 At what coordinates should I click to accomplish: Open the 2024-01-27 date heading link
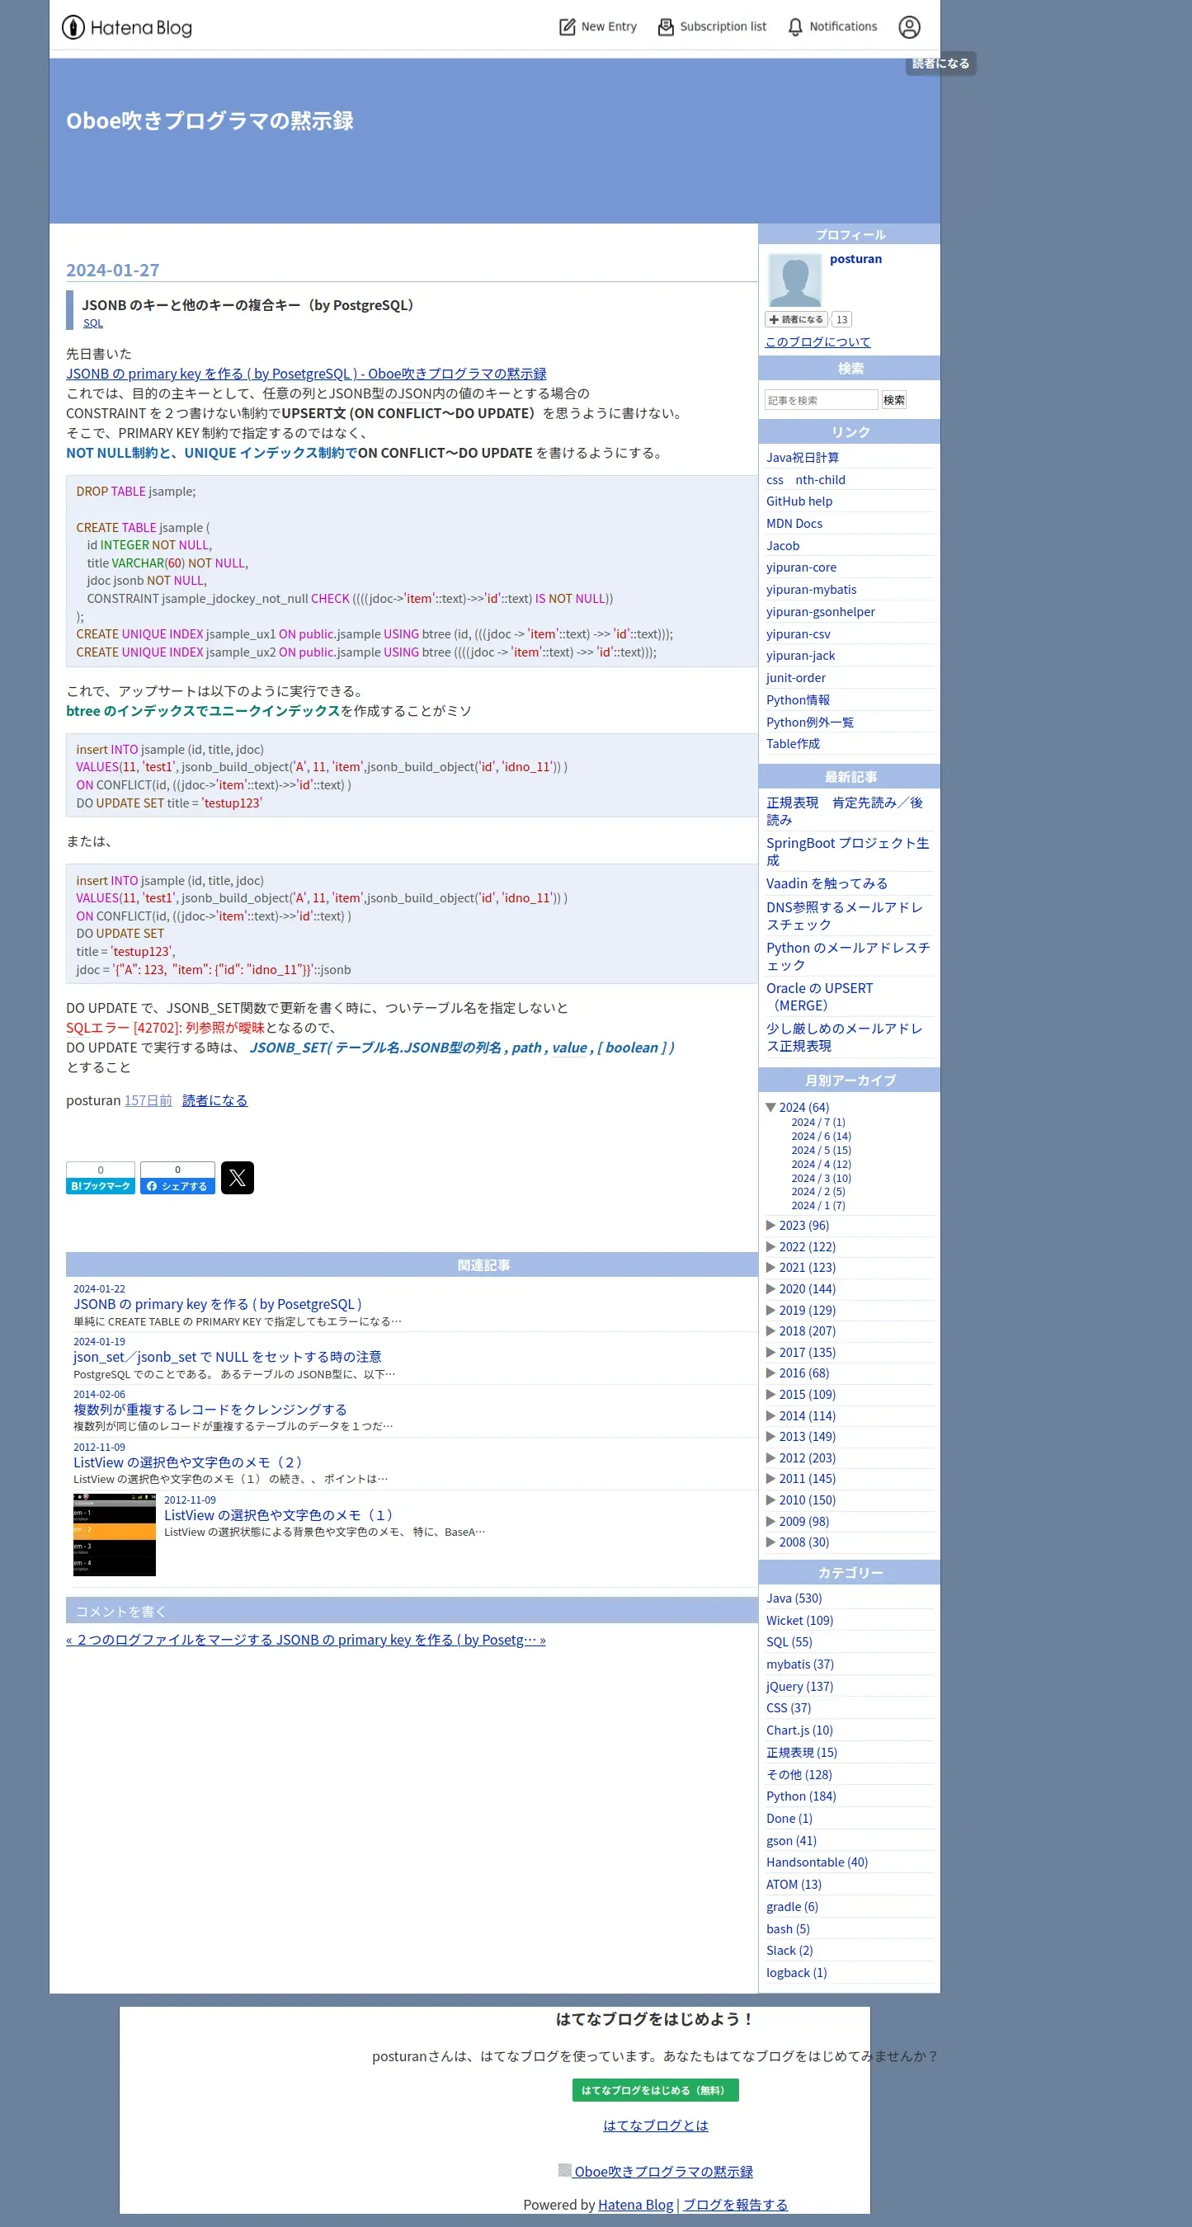[112, 270]
